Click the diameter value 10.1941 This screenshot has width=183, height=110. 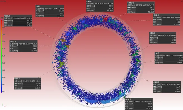click(110, 11)
